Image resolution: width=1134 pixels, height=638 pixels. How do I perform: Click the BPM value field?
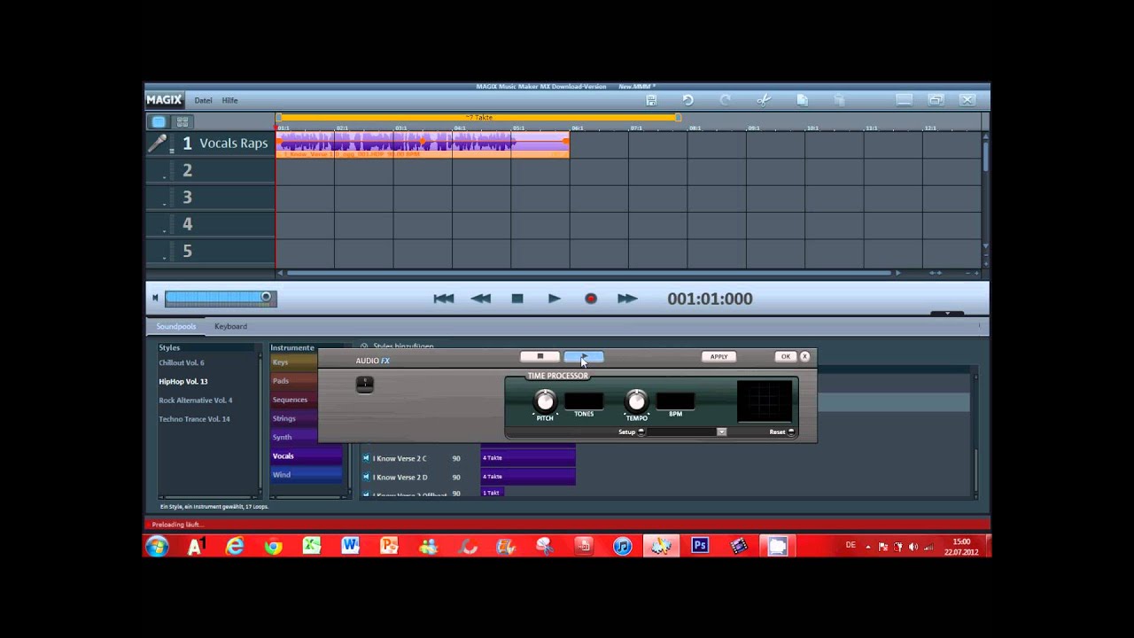click(x=675, y=401)
